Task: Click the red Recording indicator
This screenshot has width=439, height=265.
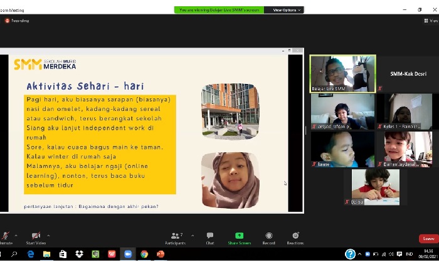Action: (17, 21)
